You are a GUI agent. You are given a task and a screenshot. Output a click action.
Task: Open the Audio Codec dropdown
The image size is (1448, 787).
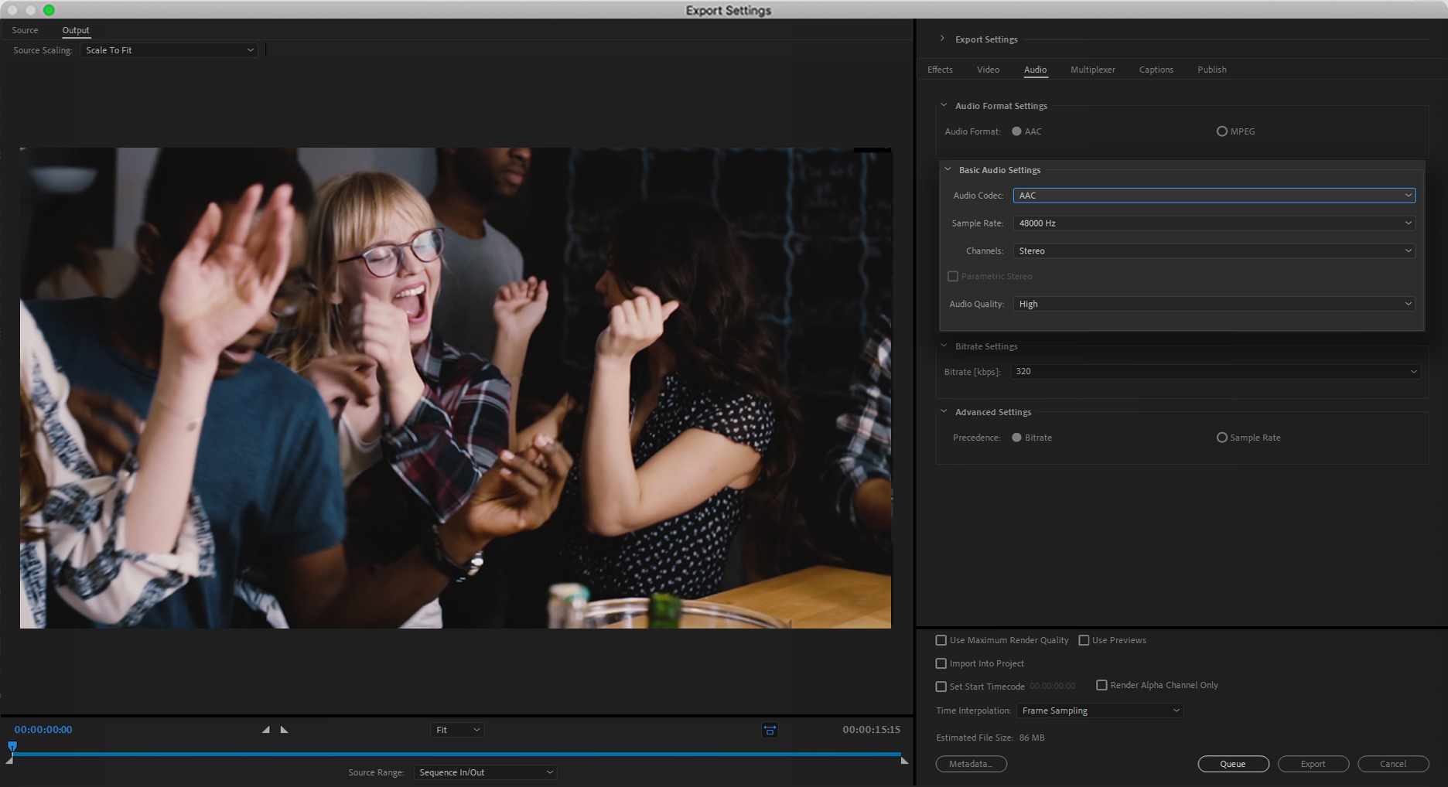[x=1214, y=196]
